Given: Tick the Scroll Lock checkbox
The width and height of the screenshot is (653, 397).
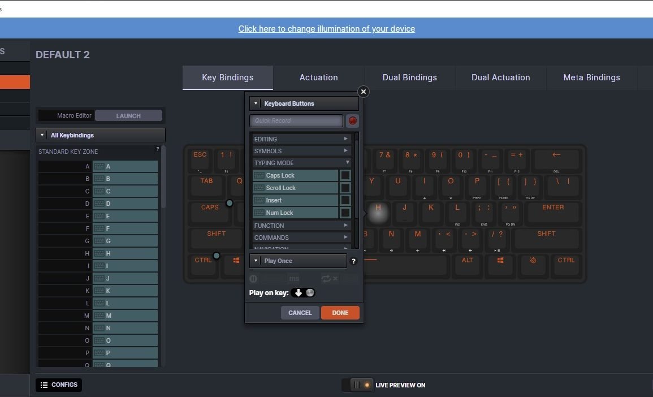Looking at the screenshot, I should [x=345, y=188].
